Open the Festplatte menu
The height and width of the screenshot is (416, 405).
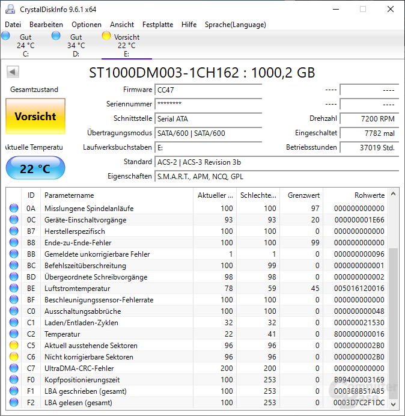(x=157, y=25)
